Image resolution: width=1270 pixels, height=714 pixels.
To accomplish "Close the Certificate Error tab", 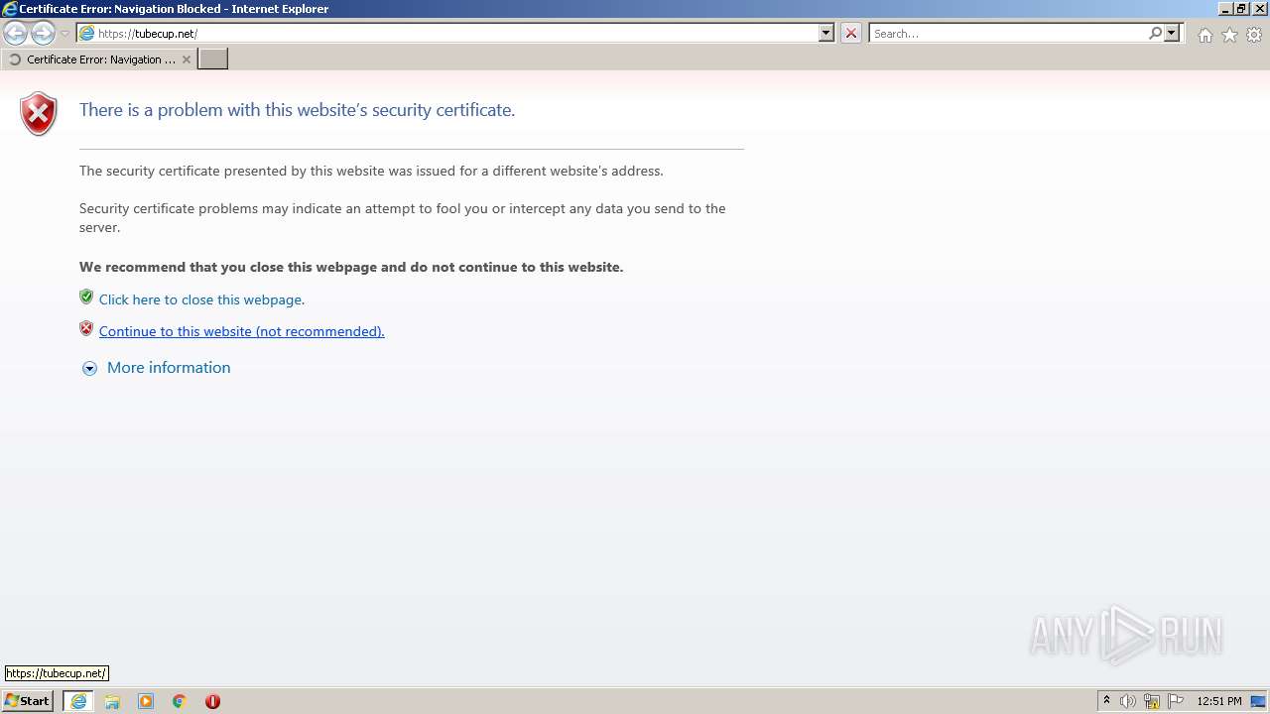I will (187, 59).
